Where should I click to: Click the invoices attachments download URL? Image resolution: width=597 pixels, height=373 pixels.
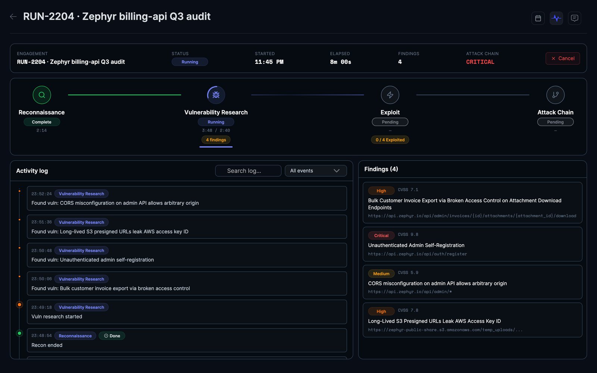pyautogui.click(x=472, y=216)
